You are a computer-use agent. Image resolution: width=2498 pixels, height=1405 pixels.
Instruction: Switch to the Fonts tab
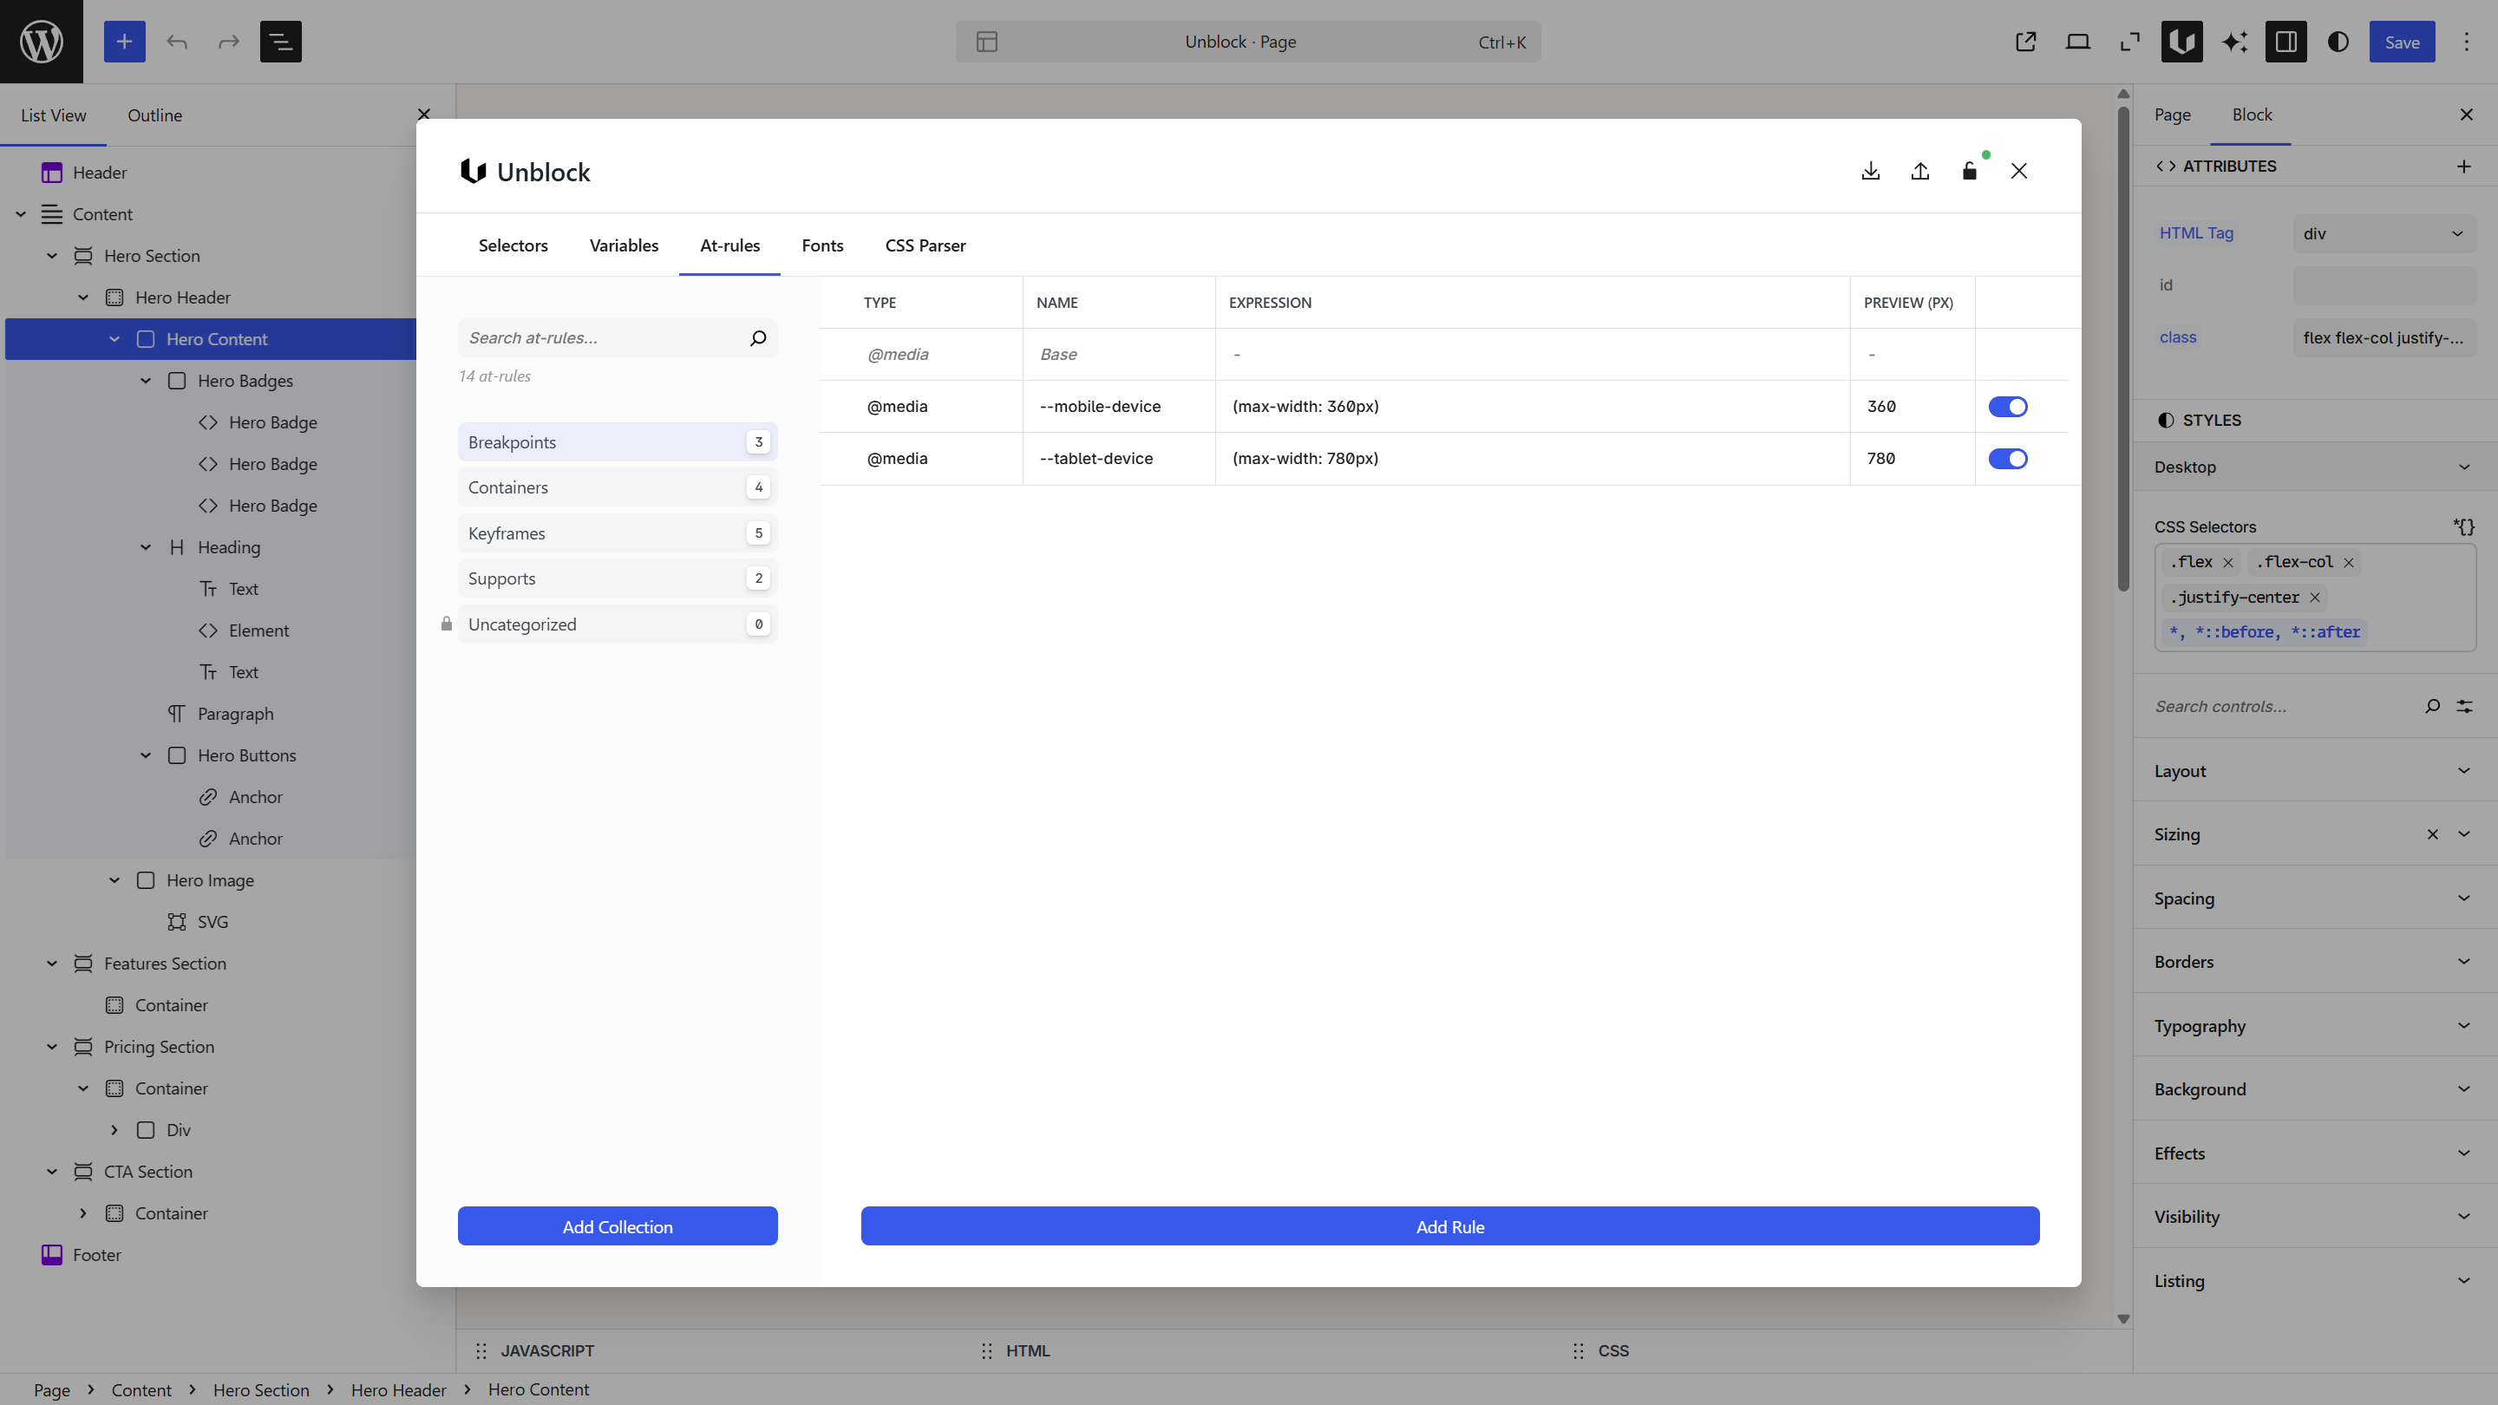(x=822, y=245)
